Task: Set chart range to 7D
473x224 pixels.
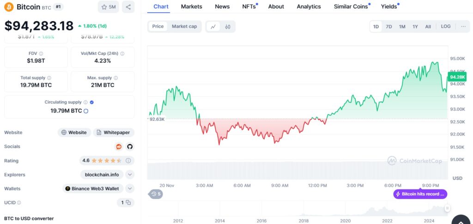Action: [x=389, y=27]
